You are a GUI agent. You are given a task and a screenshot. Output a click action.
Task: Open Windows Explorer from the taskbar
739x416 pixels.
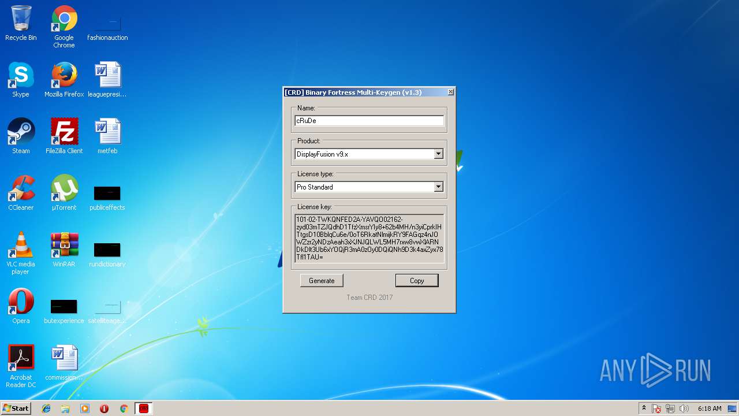tap(65, 408)
